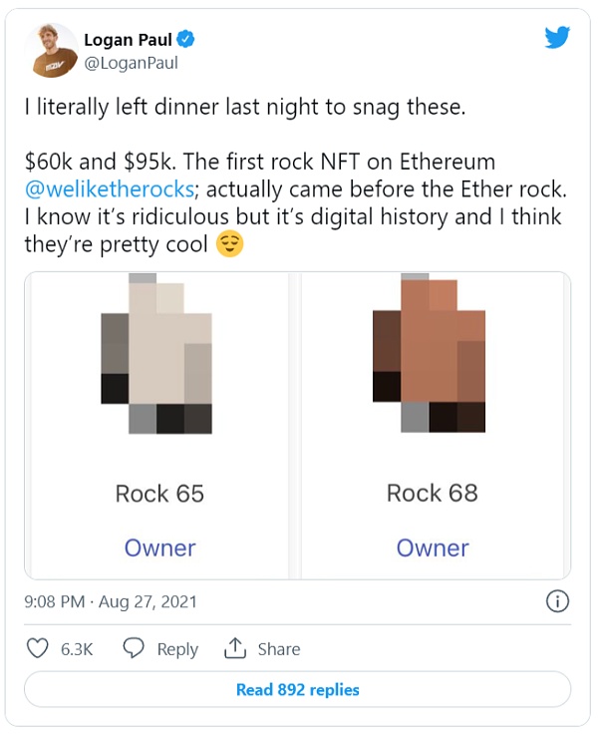Viewport: 598px width, 736px height.
Task: Open the tweet info circle icon
Action: pos(557,601)
